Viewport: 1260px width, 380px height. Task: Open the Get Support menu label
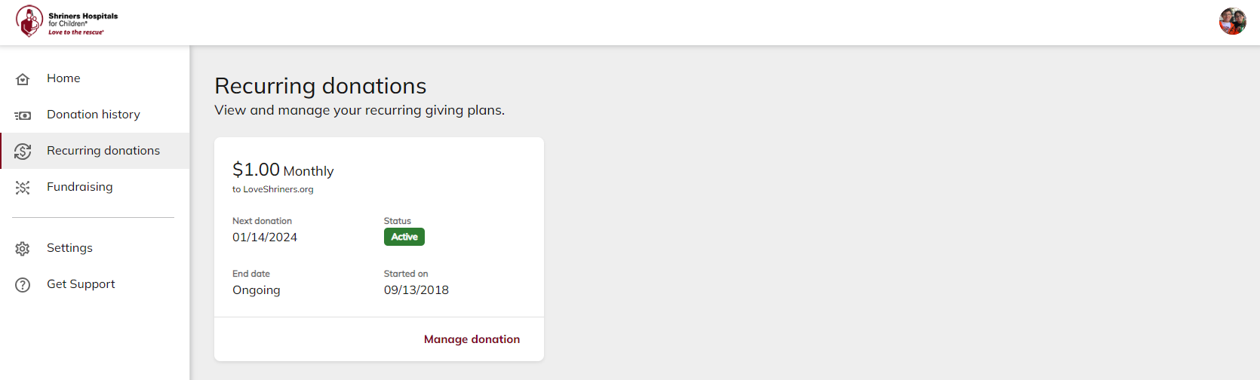(81, 284)
